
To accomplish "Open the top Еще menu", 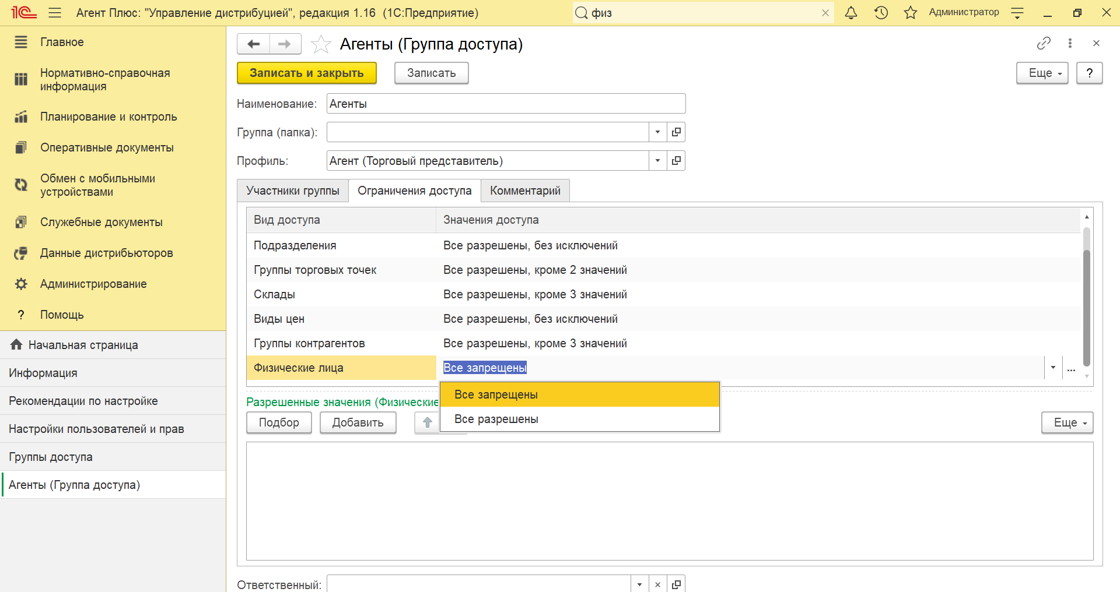I will pos(1042,73).
